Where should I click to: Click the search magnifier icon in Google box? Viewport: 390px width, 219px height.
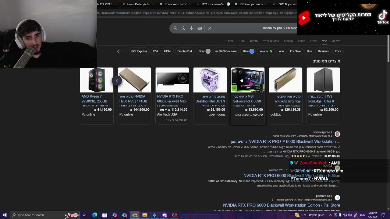tap(175, 28)
